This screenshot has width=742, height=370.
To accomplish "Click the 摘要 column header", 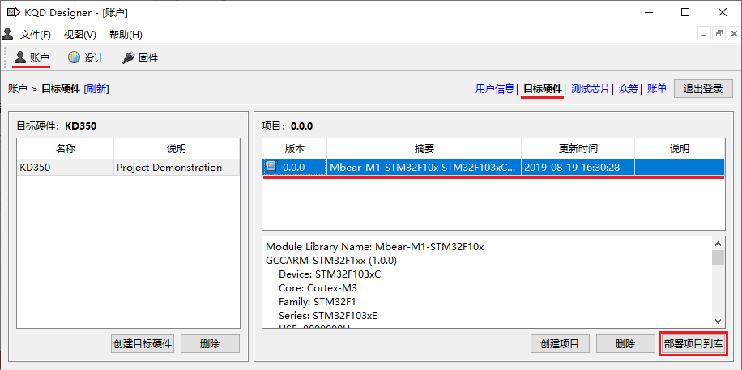I will tap(424, 149).
